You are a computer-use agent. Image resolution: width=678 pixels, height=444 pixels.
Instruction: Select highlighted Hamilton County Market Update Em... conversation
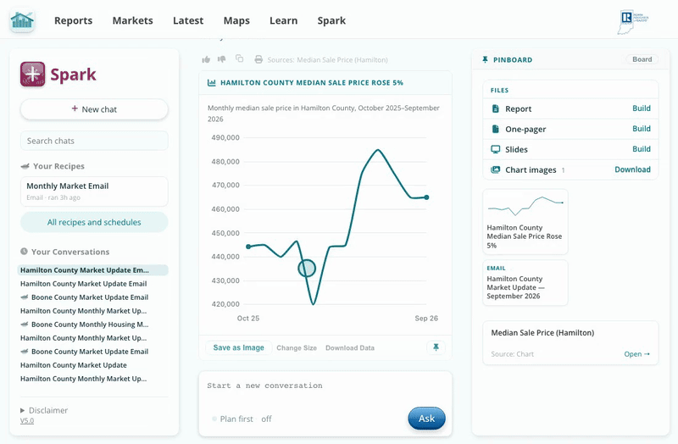coord(92,270)
